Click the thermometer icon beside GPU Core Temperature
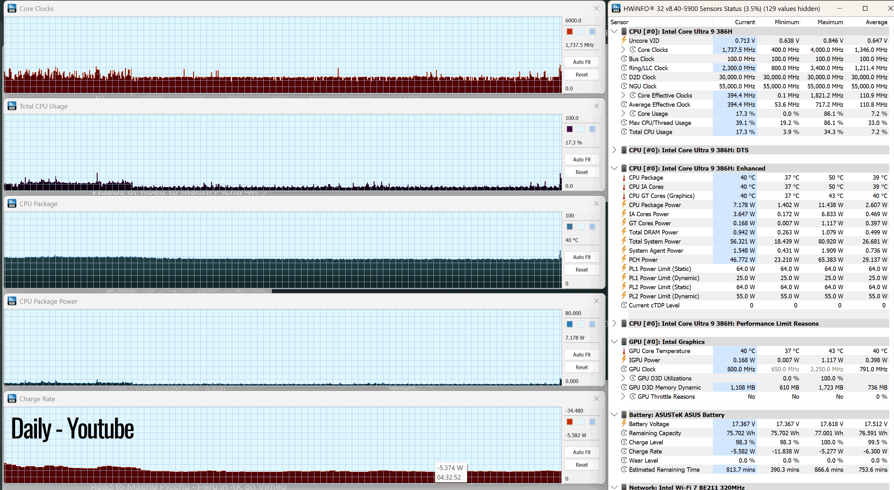The width and height of the screenshot is (894, 490). pyautogui.click(x=624, y=351)
